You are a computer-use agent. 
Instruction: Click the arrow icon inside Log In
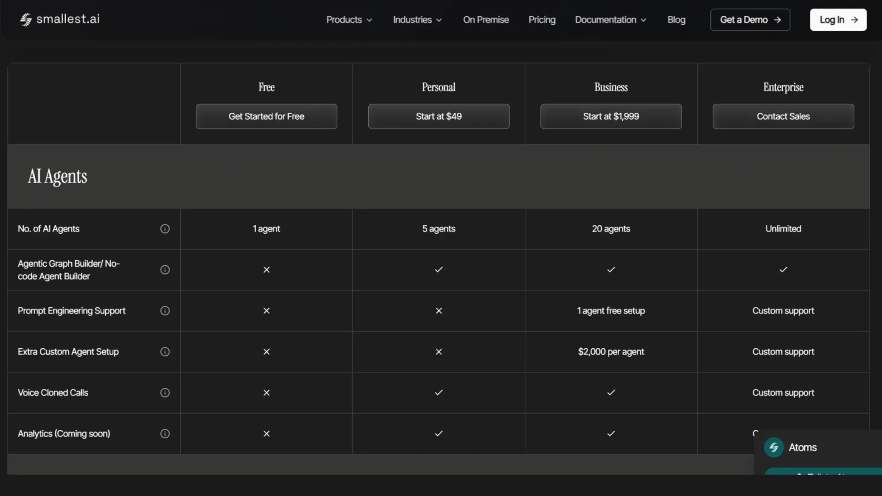(x=854, y=20)
